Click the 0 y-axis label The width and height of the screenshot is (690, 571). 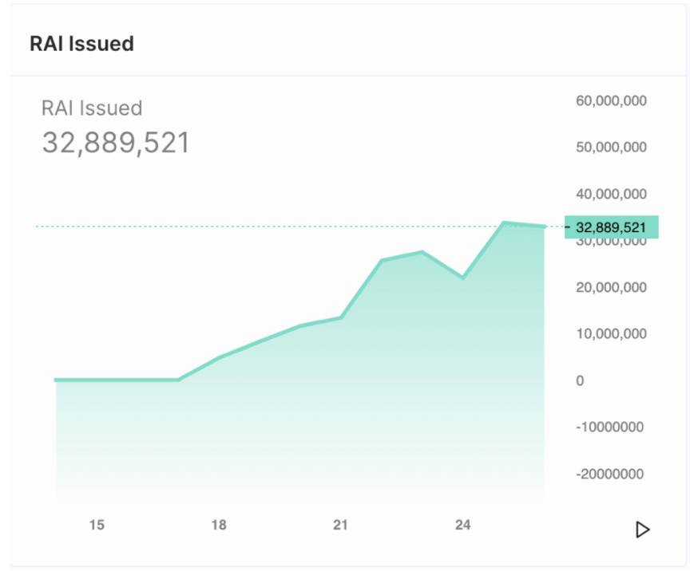(580, 380)
